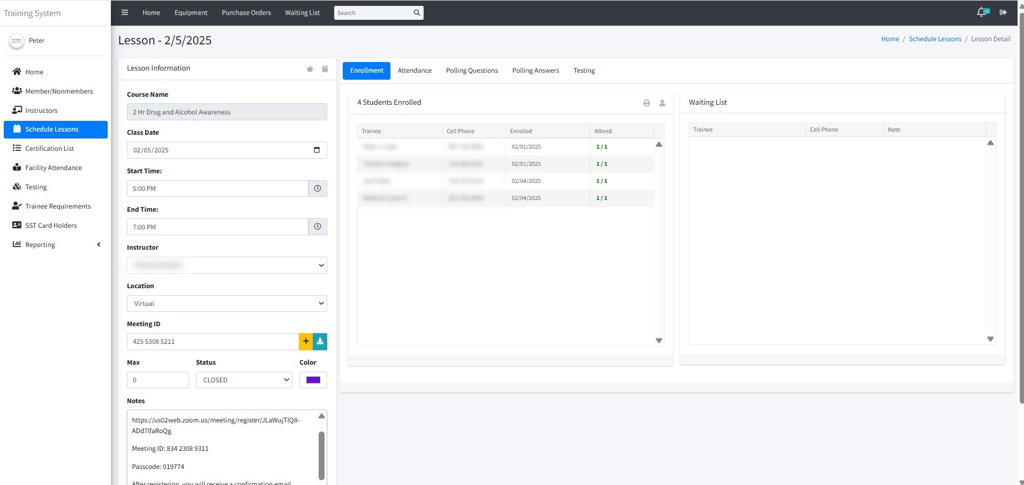Click the calendar icon in Lesson Information header
Viewport: 1024px width, 485px height.
325,68
